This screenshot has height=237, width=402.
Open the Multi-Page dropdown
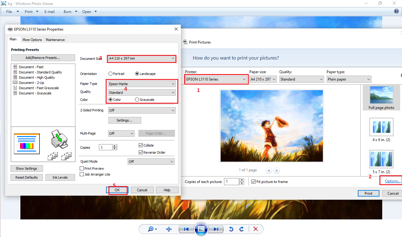point(121,133)
